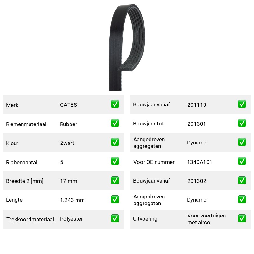Click the green check in the Kleur Zwart row
254x254 pixels.
[115, 142]
